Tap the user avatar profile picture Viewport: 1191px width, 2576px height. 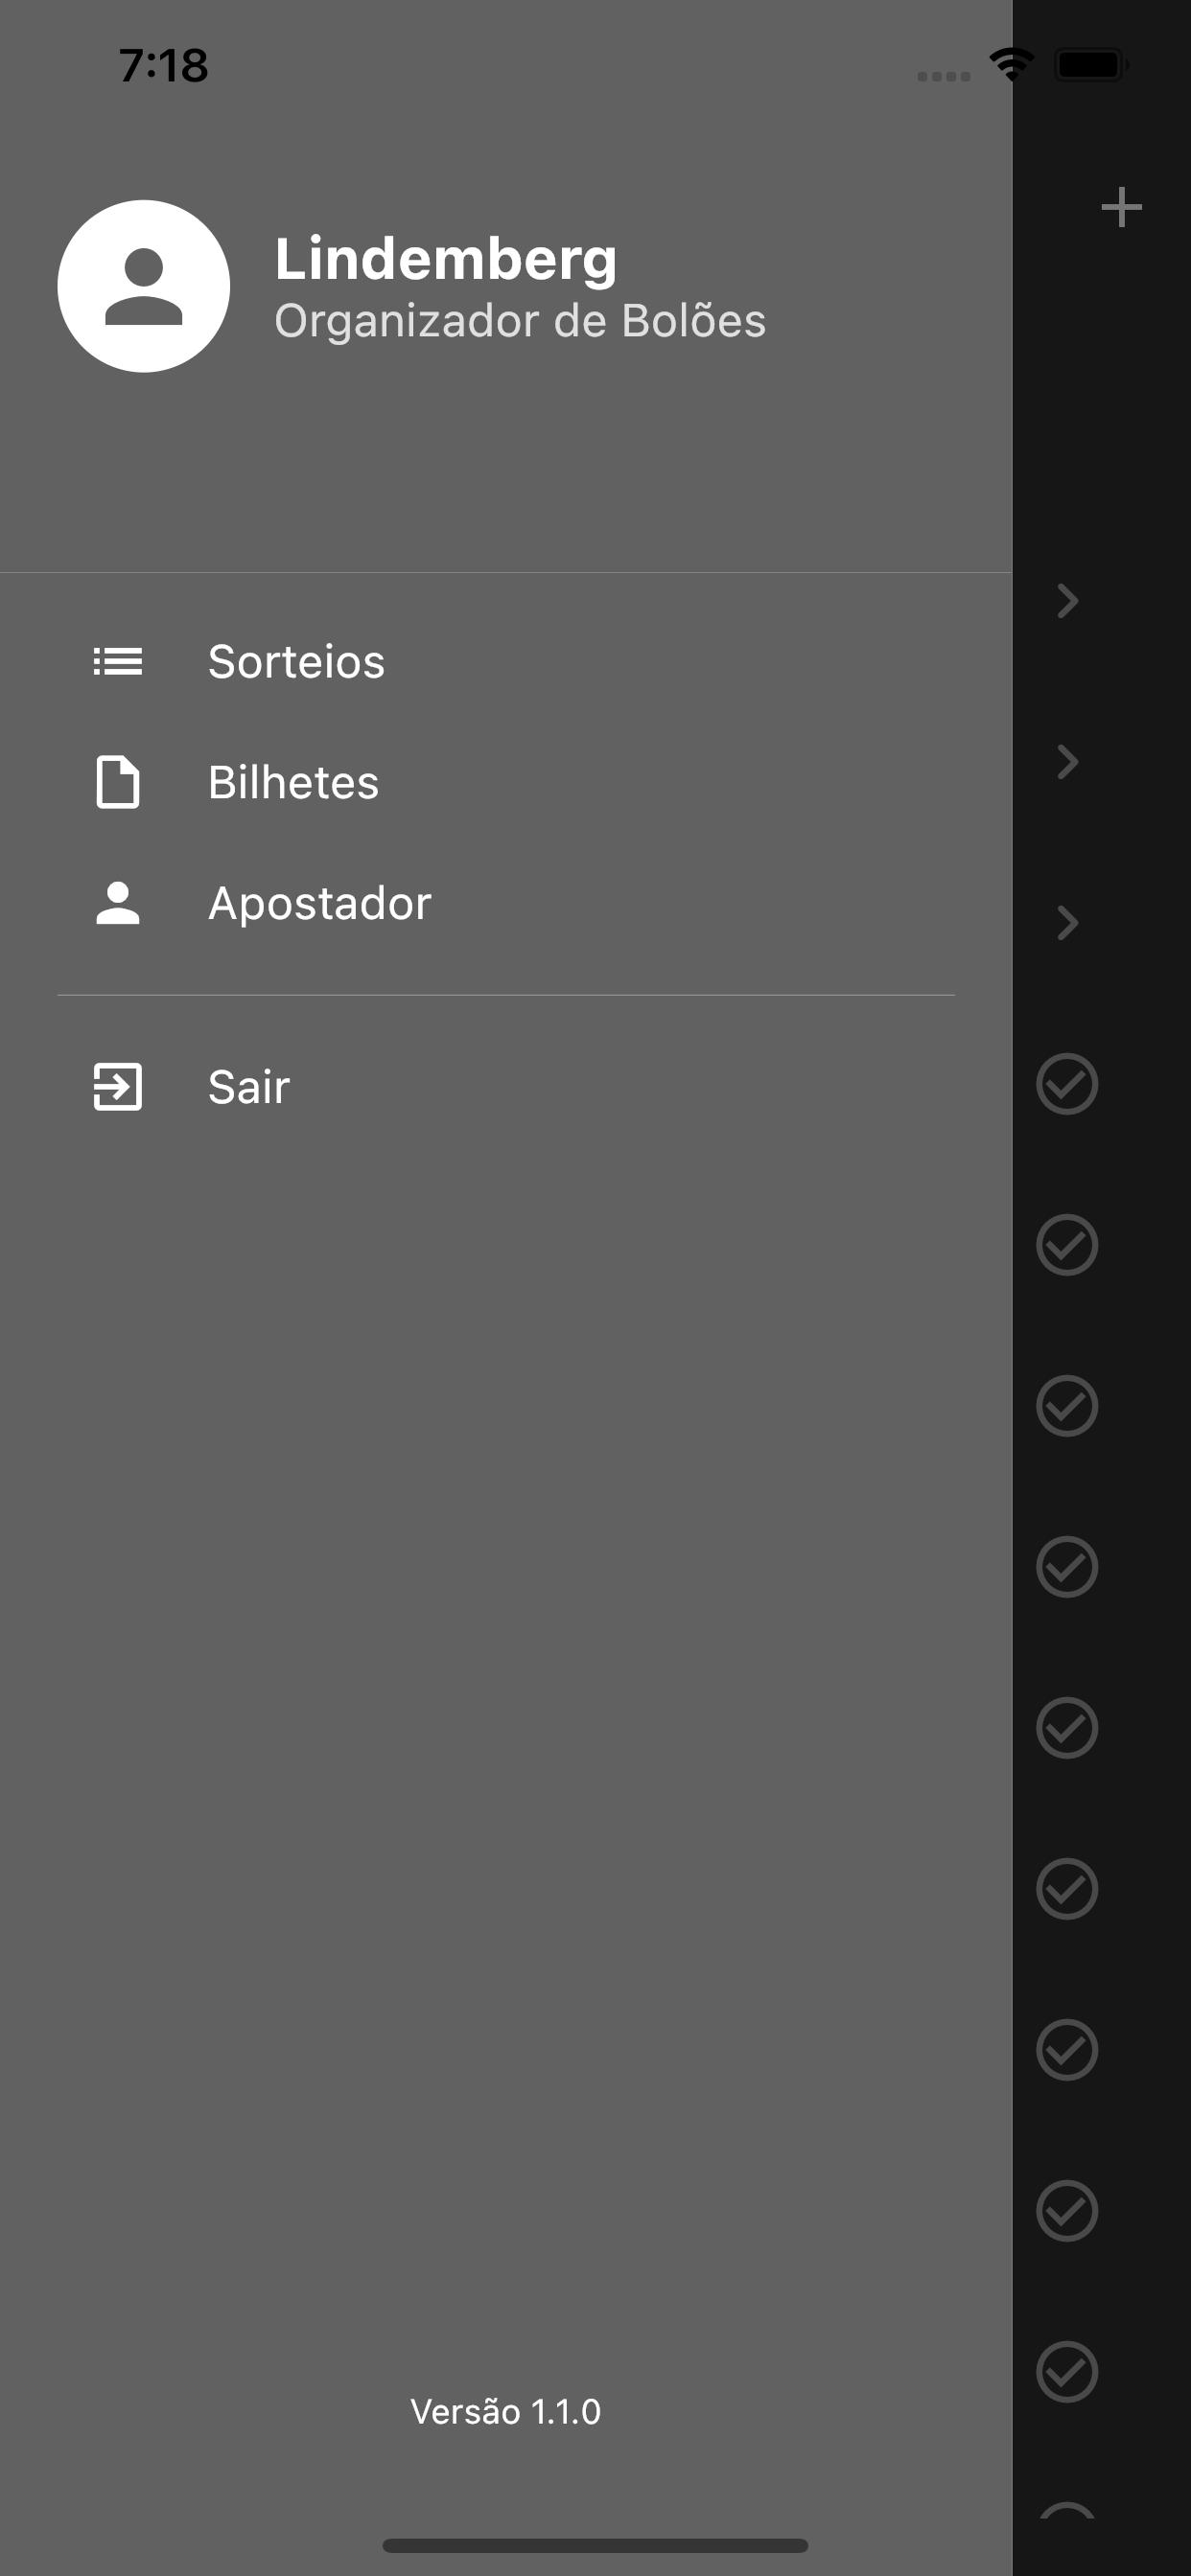143,286
